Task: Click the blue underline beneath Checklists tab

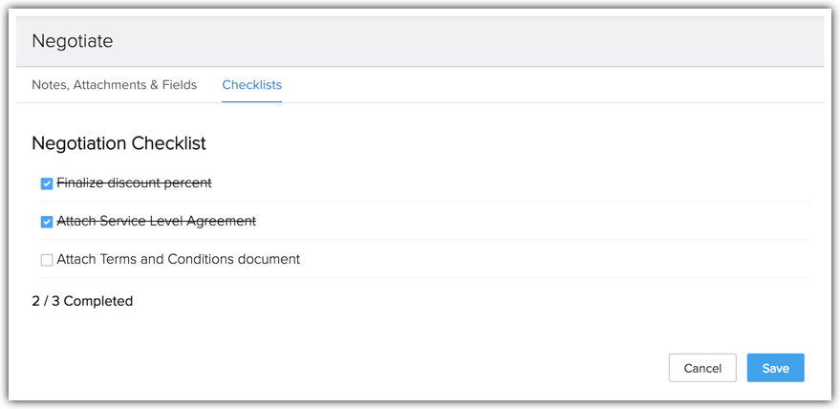Action: pyautogui.click(x=251, y=100)
